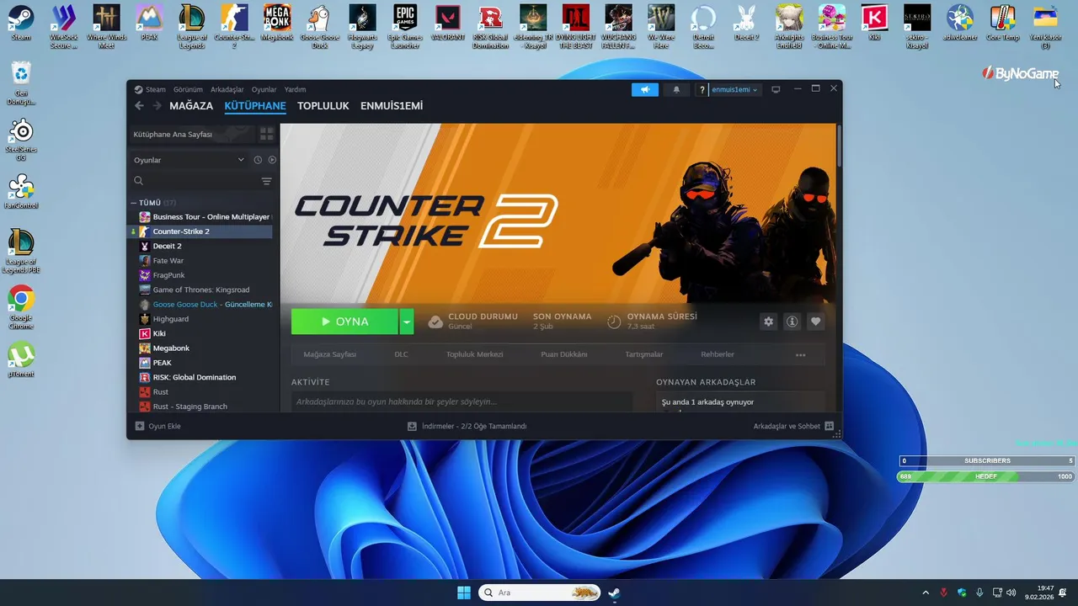Filter library by ready to play icon
1078x606 pixels.
272,160
